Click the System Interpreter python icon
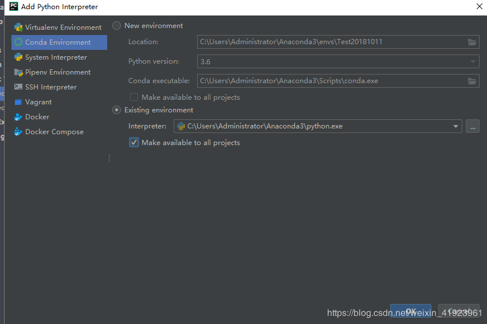Image resolution: width=487 pixels, height=324 pixels. pos(18,57)
